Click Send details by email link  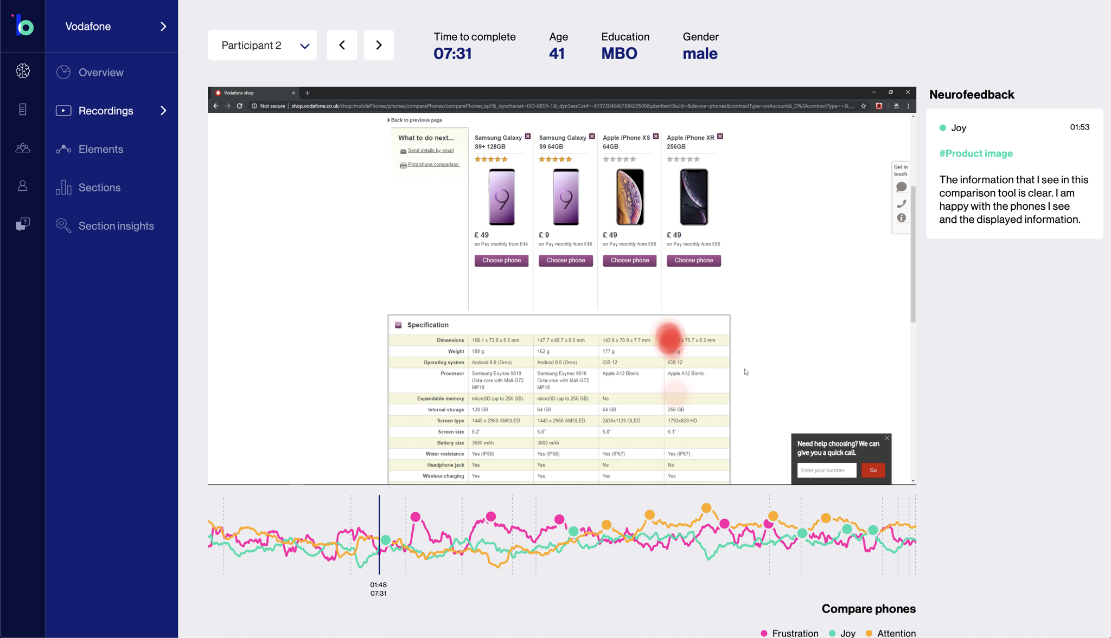click(x=431, y=151)
